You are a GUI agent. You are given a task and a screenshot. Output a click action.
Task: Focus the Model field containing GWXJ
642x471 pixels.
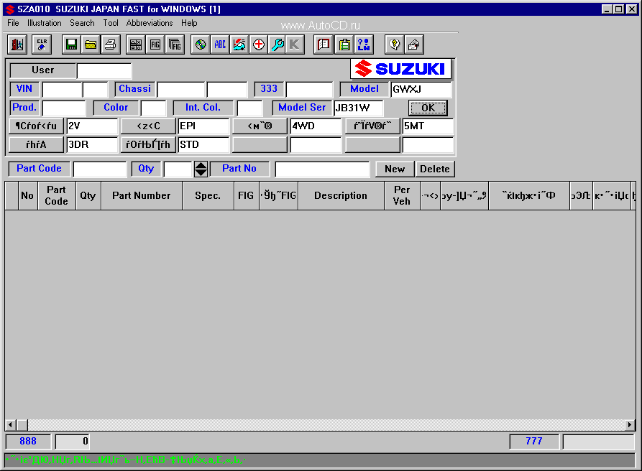coord(421,90)
